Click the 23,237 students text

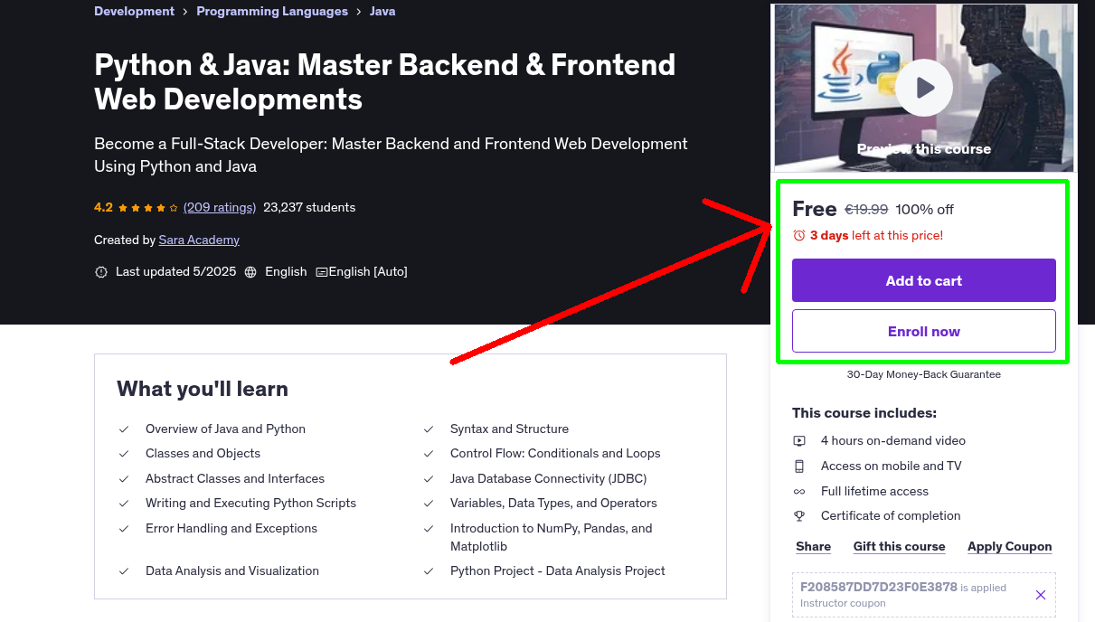pyautogui.click(x=309, y=208)
